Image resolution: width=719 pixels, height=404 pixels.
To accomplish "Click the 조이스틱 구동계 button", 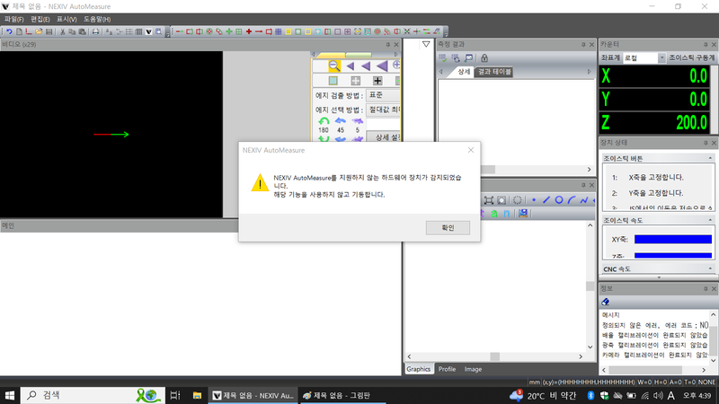I will coord(692,57).
